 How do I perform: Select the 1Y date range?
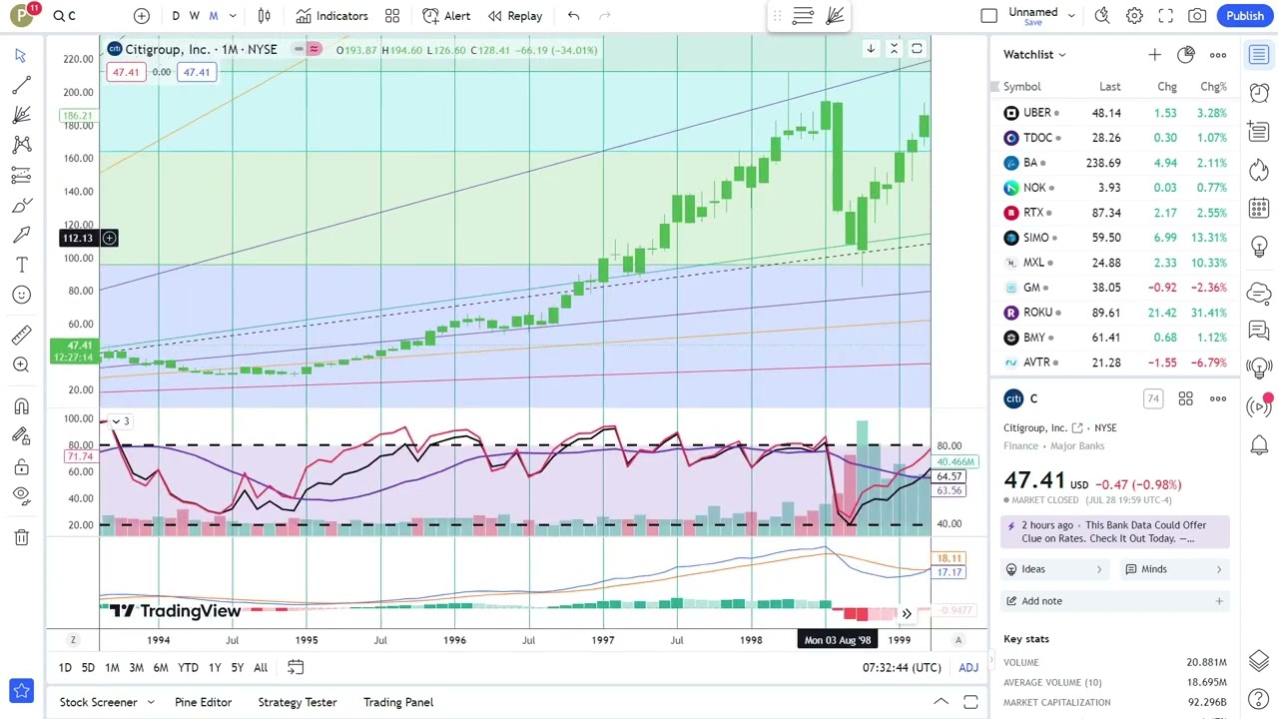[x=214, y=667]
